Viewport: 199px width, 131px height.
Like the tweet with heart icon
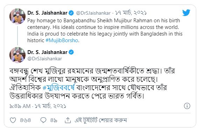13,120
